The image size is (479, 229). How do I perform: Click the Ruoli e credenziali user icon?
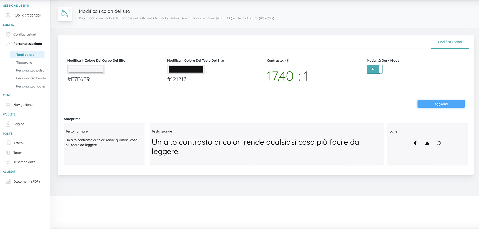(x=8, y=15)
